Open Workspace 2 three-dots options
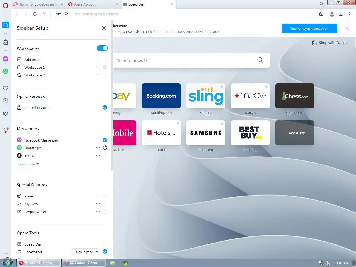Image resolution: width=356 pixels, height=267 pixels. pos(98,75)
